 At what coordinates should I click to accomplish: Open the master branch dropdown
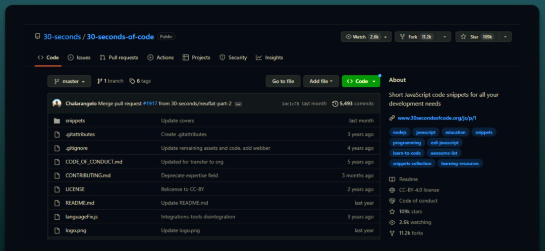click(70, 81)
